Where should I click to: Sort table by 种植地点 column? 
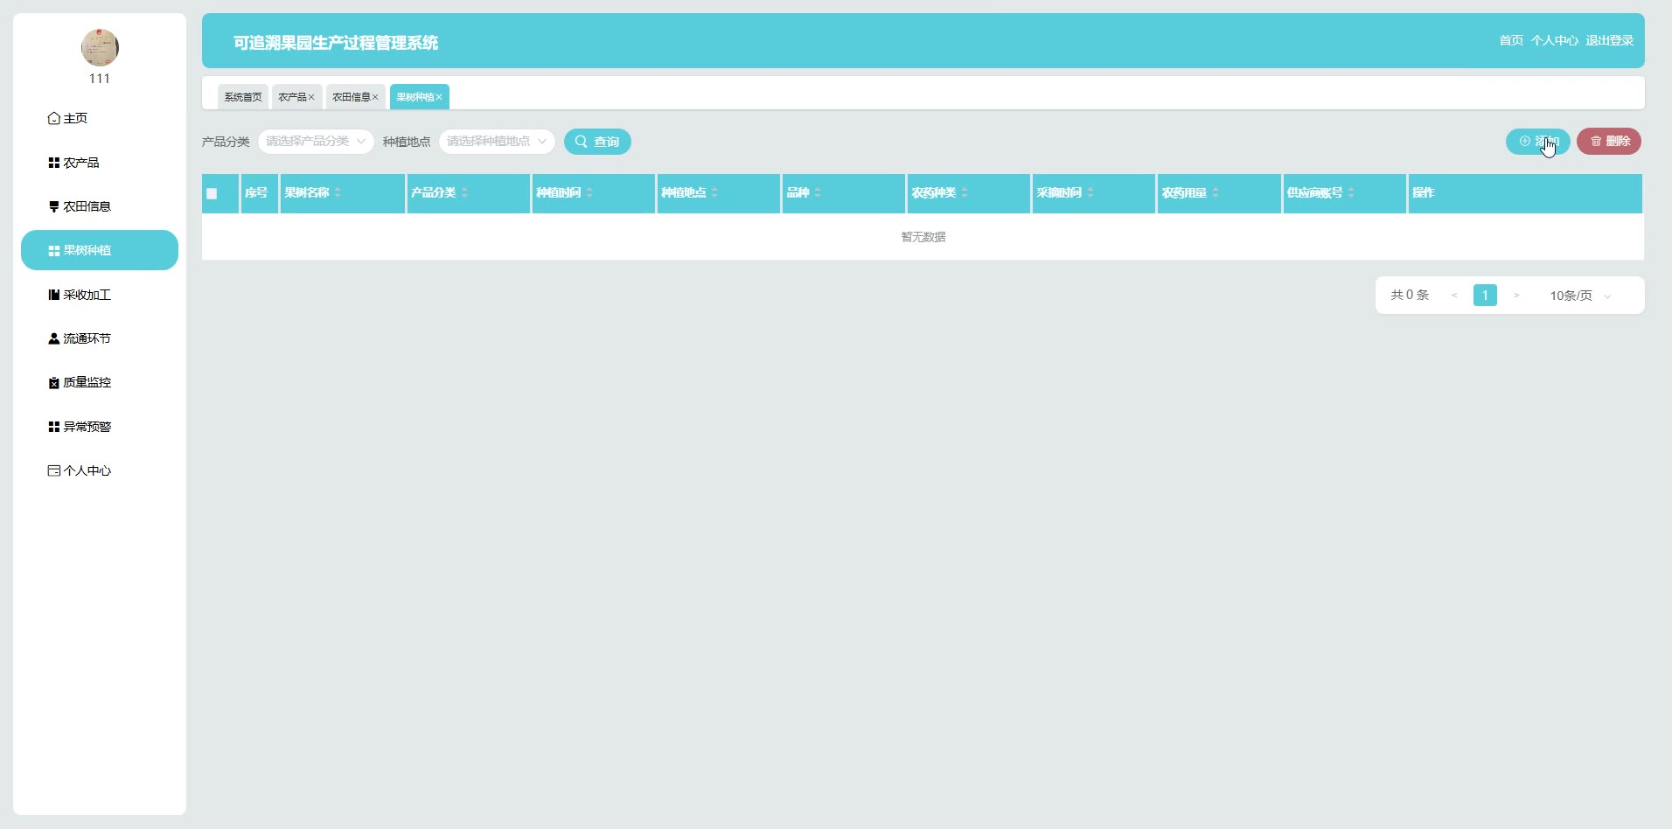point(714,192)
